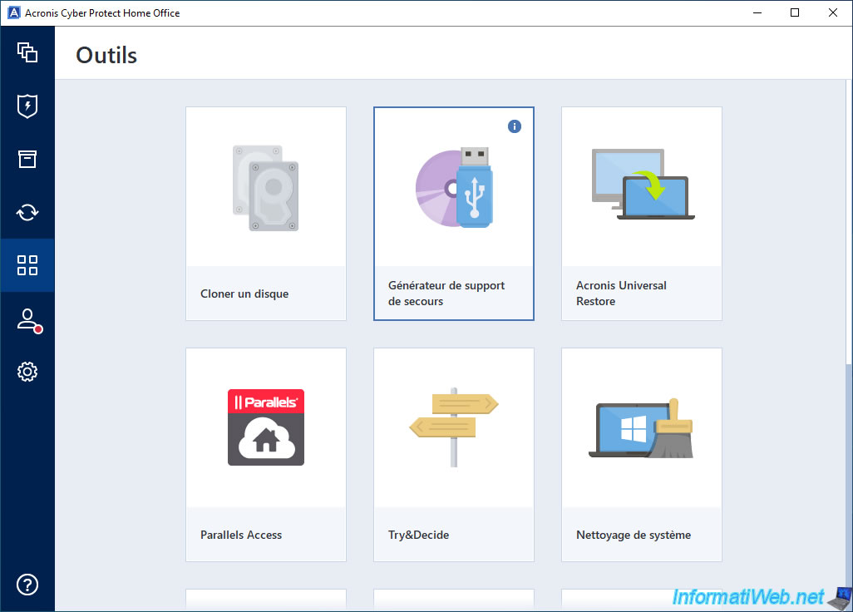The width and height of the screenshot is (853, 612).
Task: Open the Parallels Access tool
Action: (265, 454)
